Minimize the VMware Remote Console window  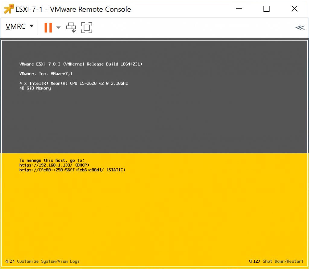point(239,9)
